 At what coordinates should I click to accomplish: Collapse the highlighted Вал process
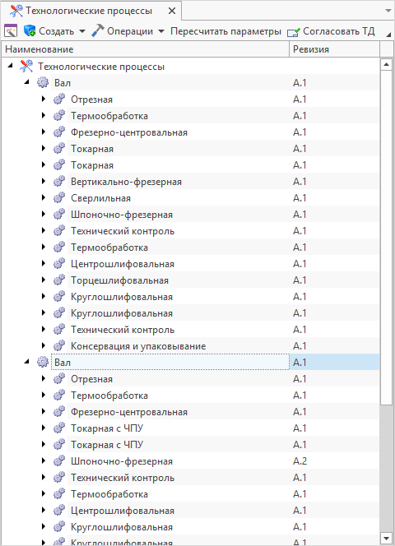pyautogui.click(x=27, y=362)
